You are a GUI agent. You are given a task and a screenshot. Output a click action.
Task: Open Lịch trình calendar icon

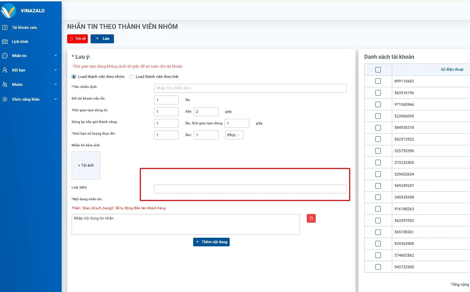5,42
